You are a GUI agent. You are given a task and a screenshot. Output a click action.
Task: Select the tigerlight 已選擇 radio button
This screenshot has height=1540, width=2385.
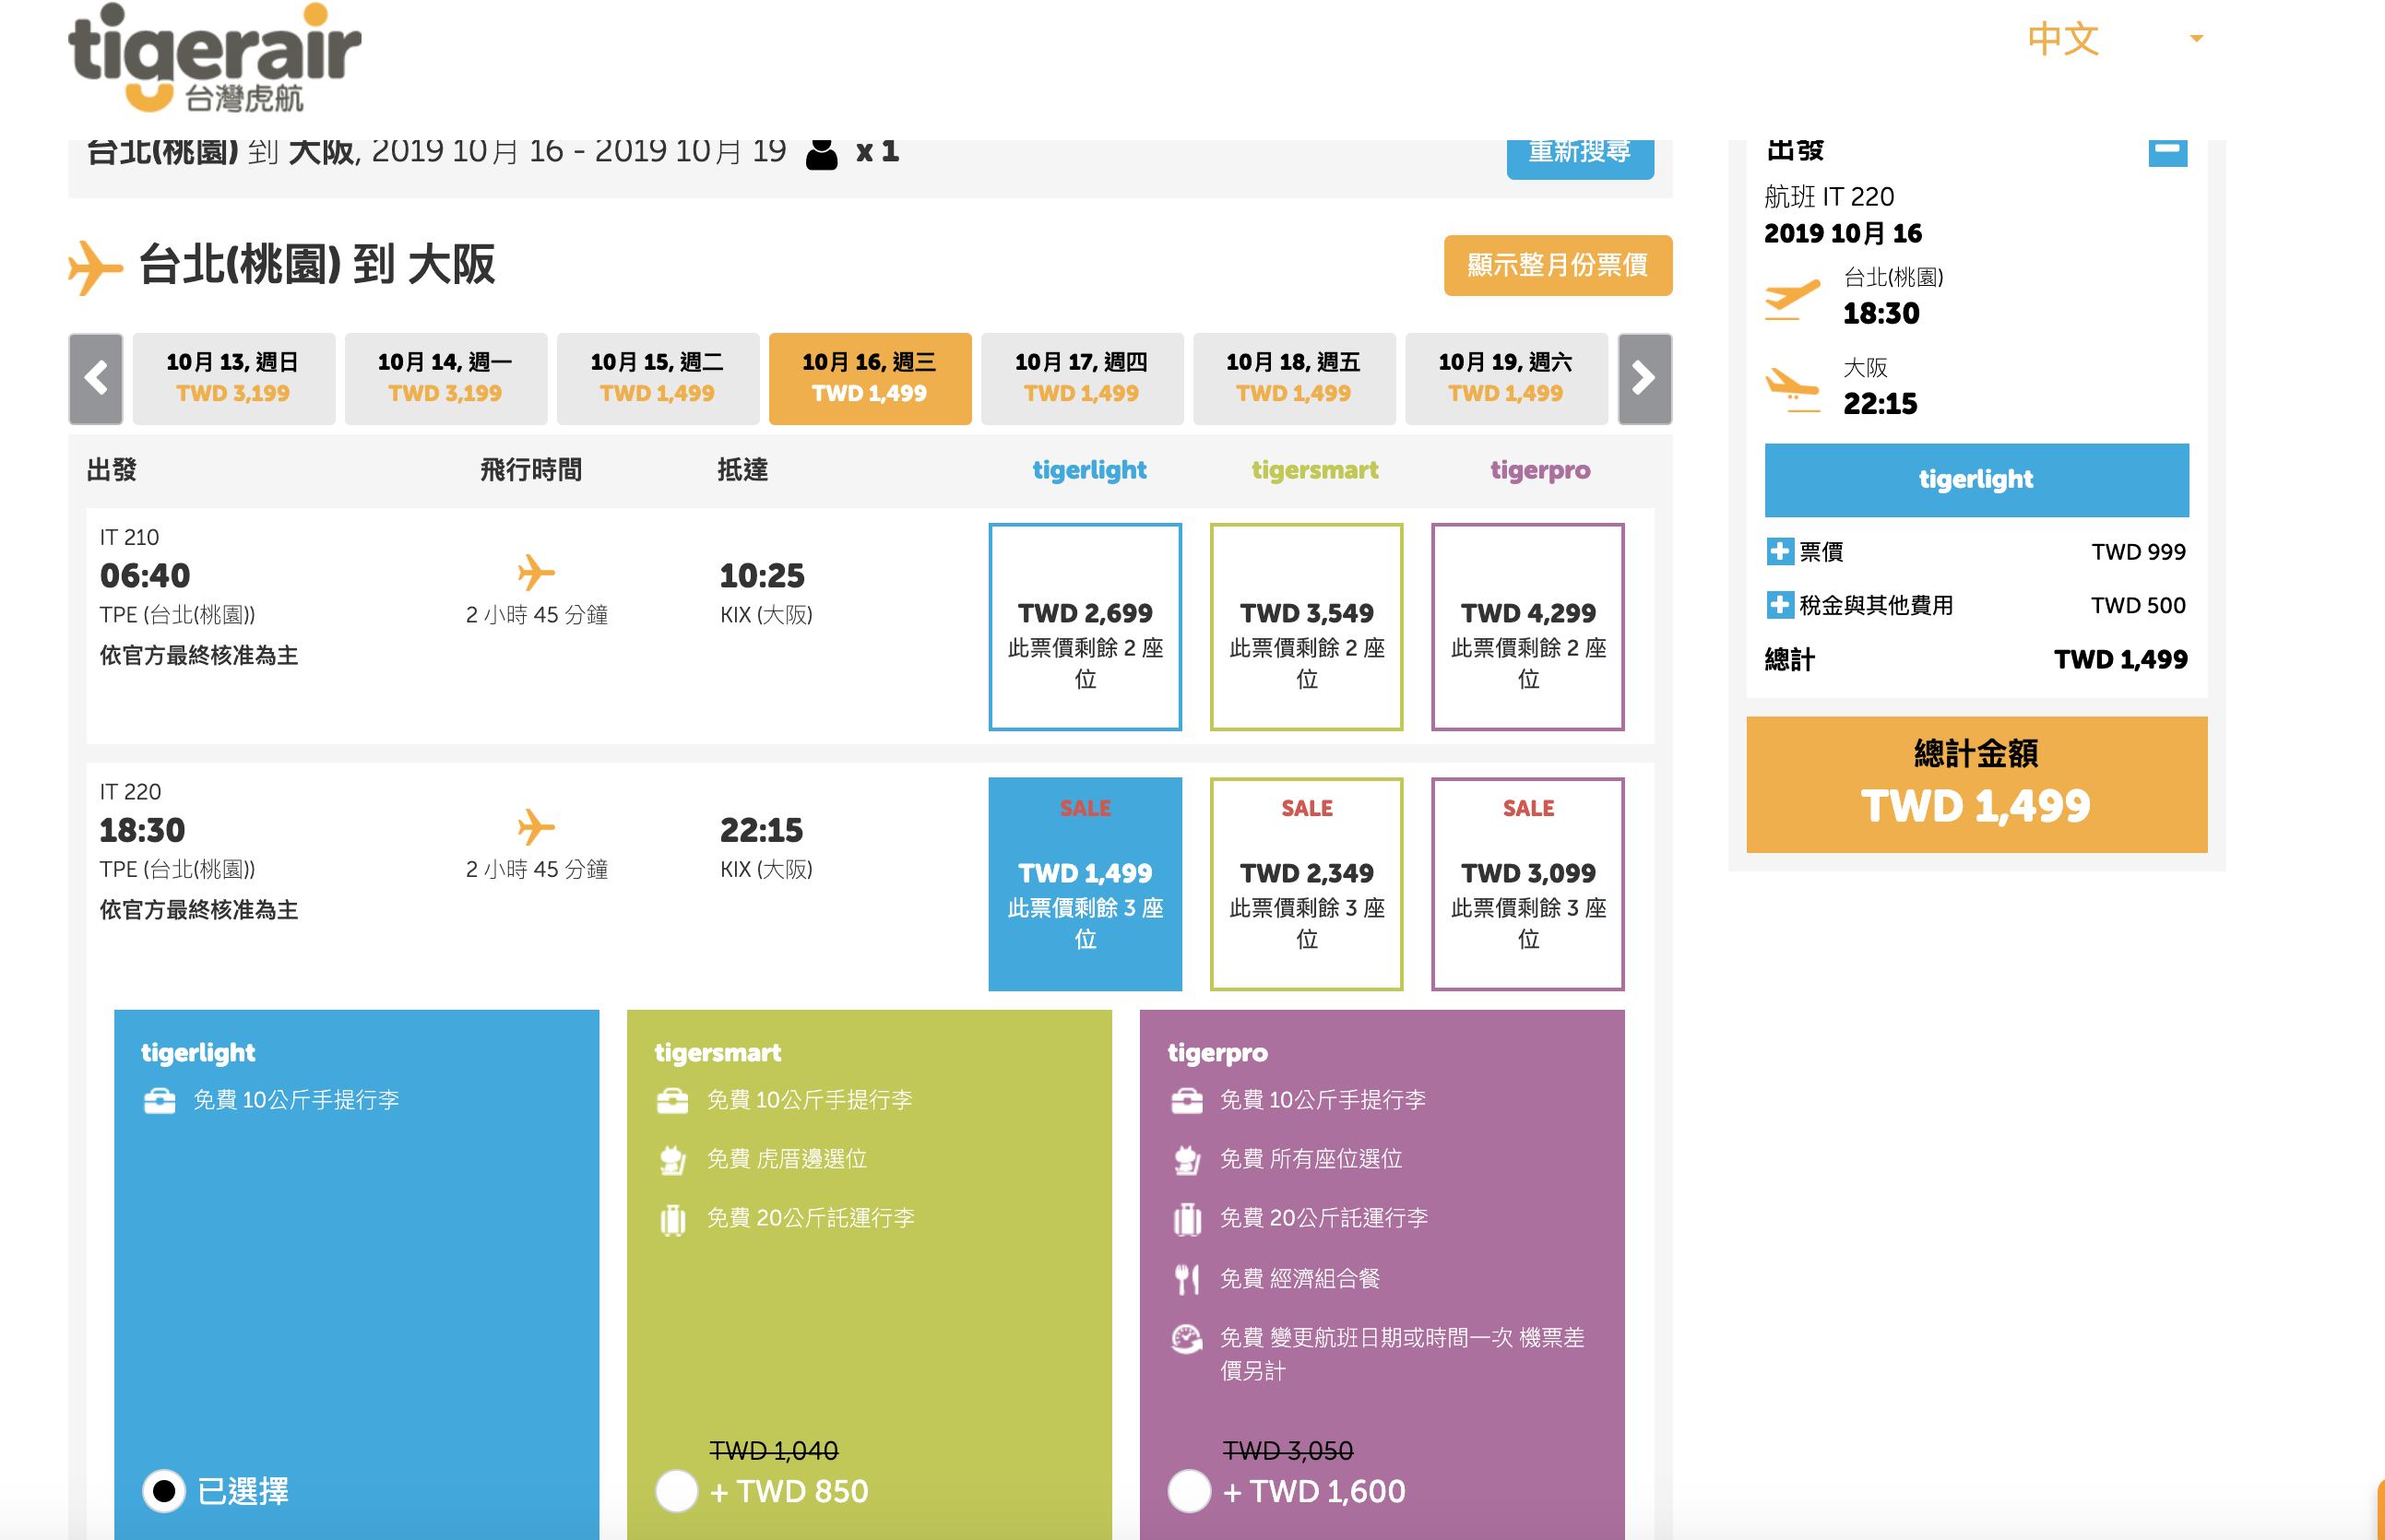[x=164, y=1491]
